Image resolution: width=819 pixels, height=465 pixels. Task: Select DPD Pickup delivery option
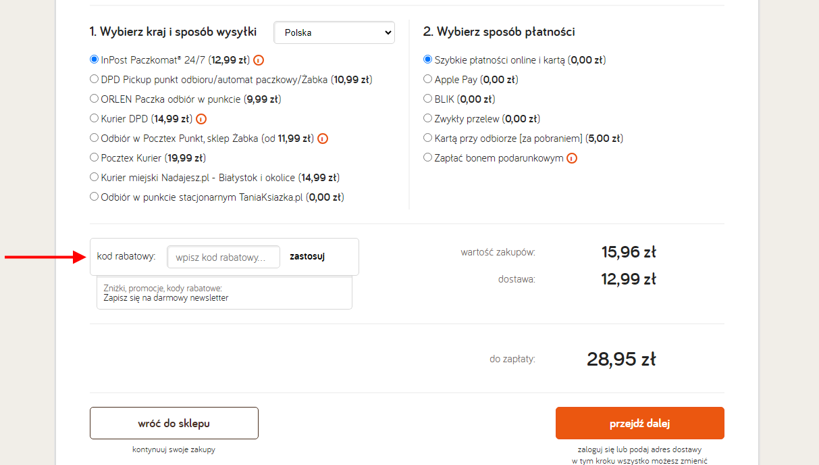[x=95, y=79]
